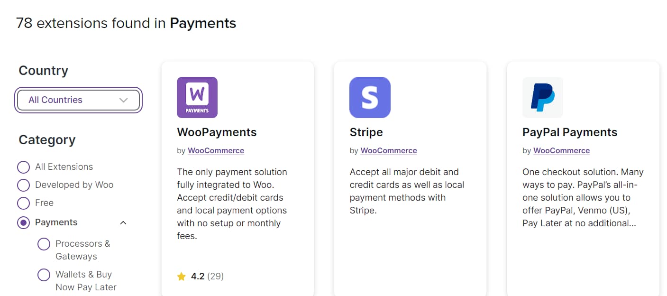Screen dimensions: 667x296
Task: Open the All Countries dropdown
Action: coord(78,100)
